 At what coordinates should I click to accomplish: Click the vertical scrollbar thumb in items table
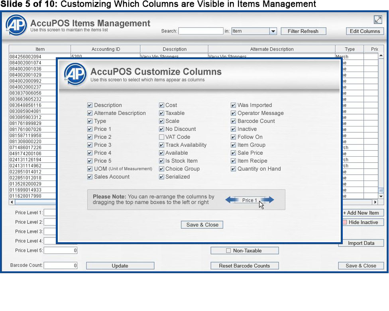pos(381,190)
